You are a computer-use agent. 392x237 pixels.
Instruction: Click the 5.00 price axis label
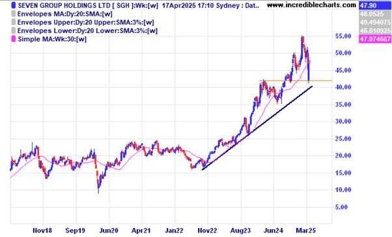click(x=341, y=207)
